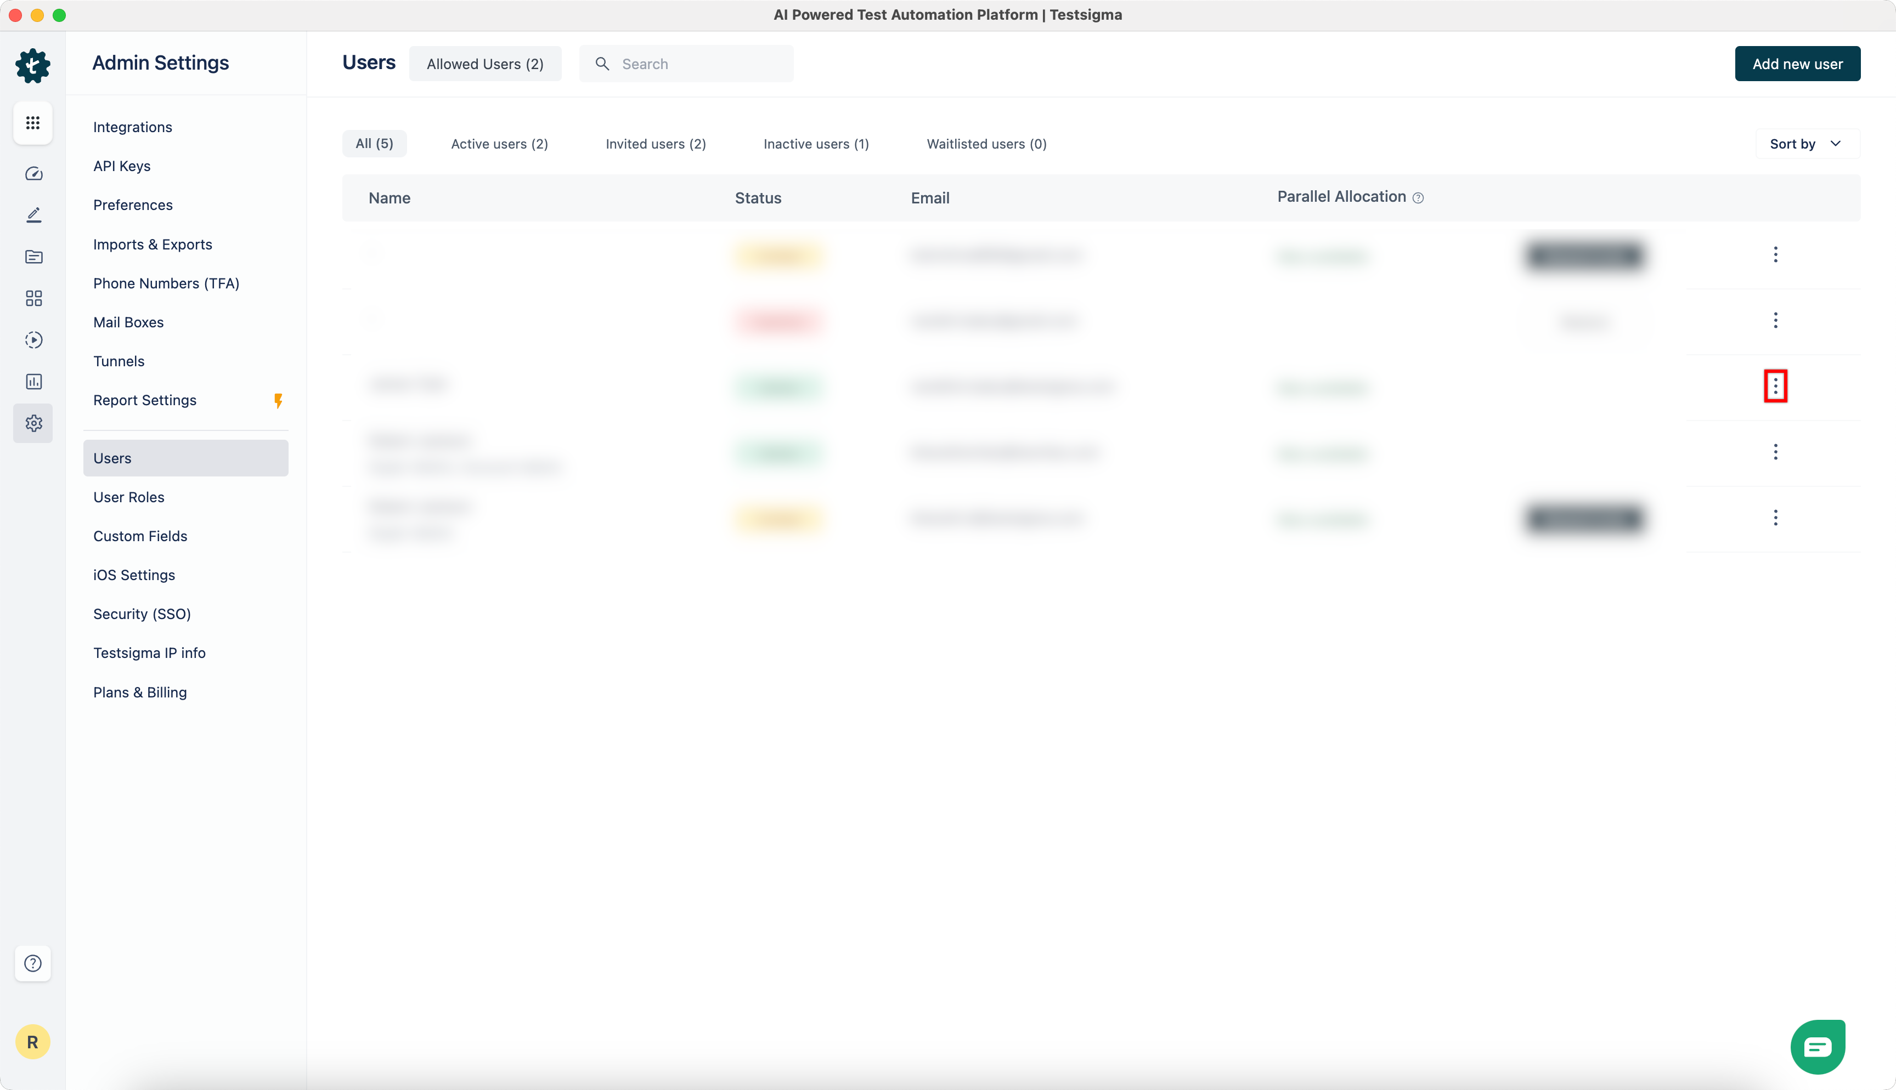Open the reports bar chart icon

pos(33,382)
